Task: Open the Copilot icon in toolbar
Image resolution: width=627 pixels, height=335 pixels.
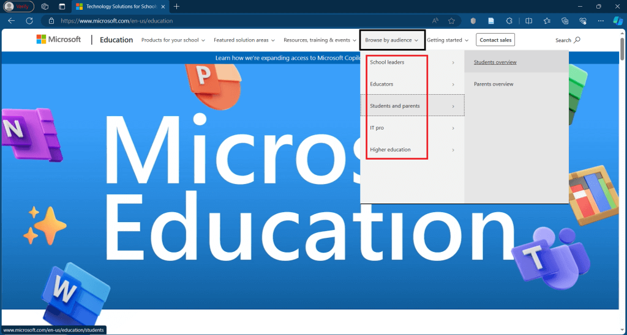Action: point(618,21)
